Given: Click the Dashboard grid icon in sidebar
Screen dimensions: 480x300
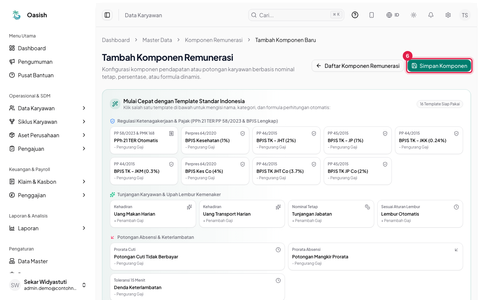Looking at the screenshot, I should [x=12, y=48].
